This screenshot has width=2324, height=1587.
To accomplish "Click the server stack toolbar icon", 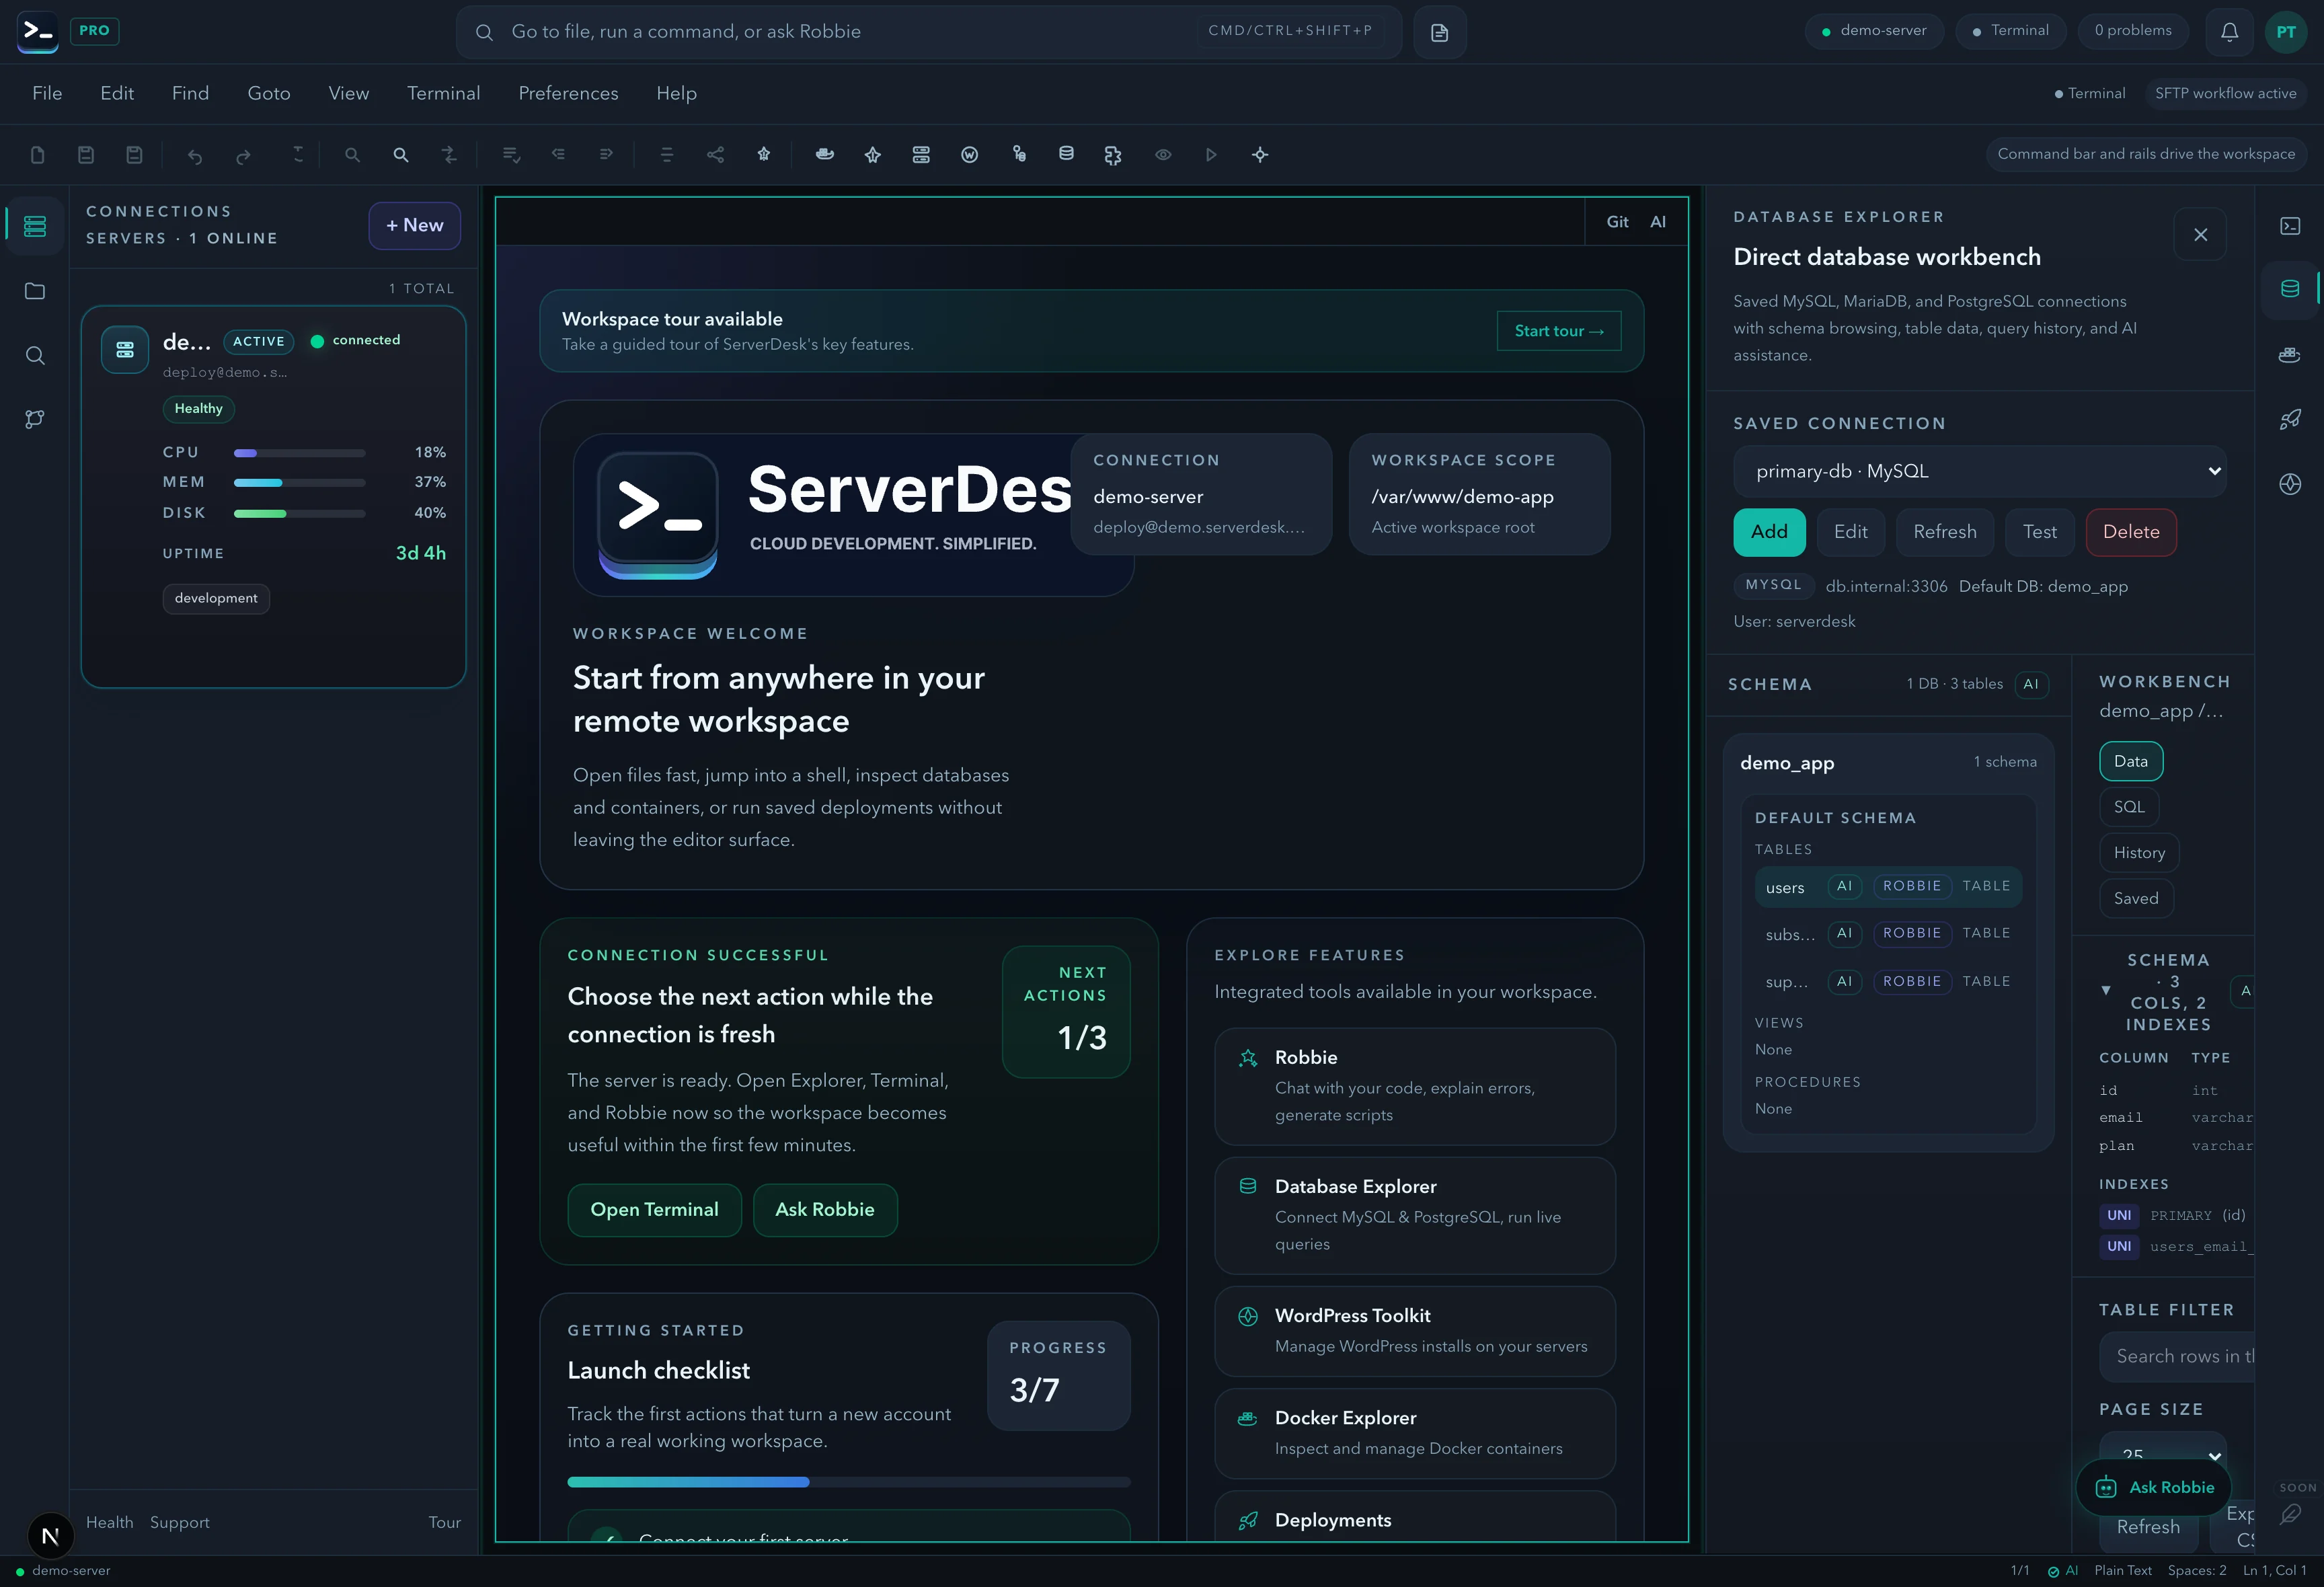I will click(x=921, y=155).
